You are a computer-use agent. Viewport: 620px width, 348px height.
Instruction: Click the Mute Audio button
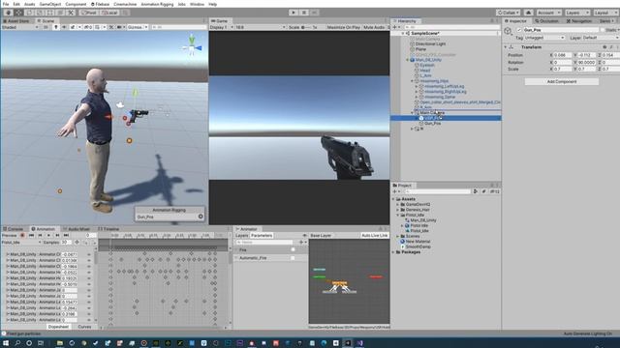(374, 27)
